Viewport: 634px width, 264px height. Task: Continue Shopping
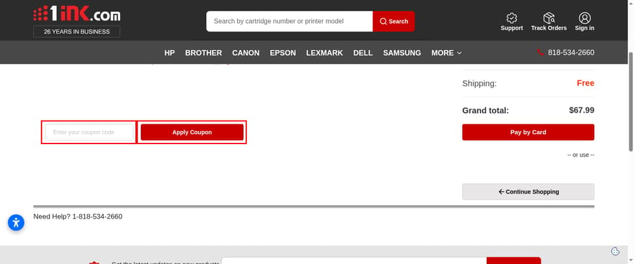(x=528, y=192)
